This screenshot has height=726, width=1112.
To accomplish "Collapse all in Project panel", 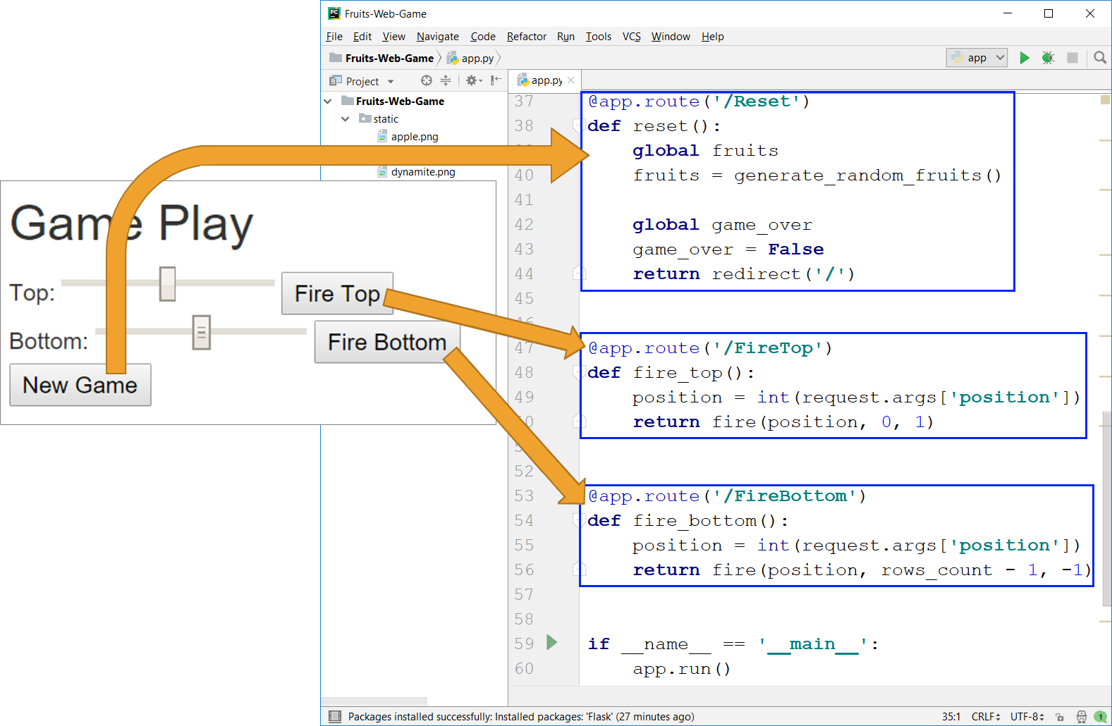I will (x=446, y=81).
